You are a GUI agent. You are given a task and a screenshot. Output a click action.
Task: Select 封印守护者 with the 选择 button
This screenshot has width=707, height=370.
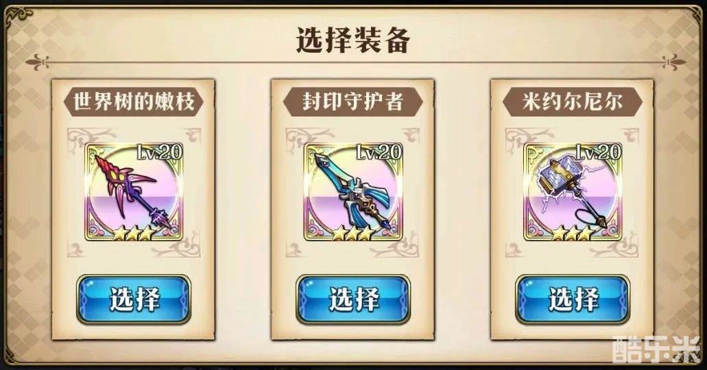tap(354, 299)
